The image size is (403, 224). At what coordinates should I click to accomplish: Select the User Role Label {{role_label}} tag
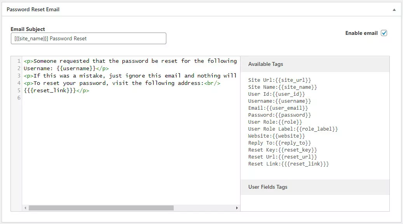(x=293, y=129)
